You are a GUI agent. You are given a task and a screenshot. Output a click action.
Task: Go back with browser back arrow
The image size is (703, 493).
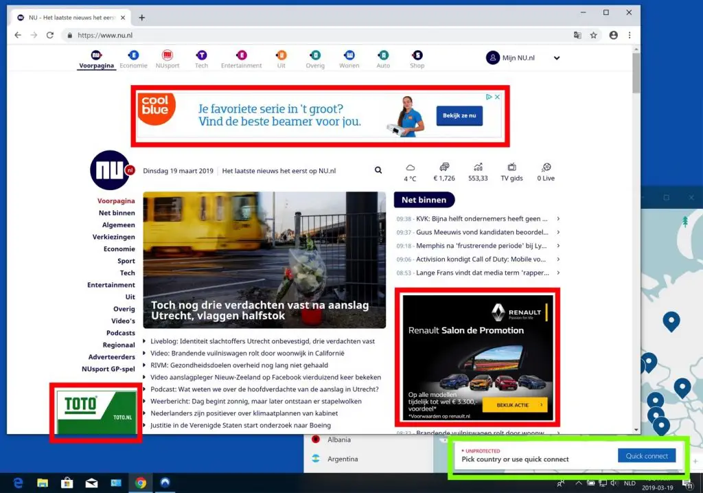18,35
